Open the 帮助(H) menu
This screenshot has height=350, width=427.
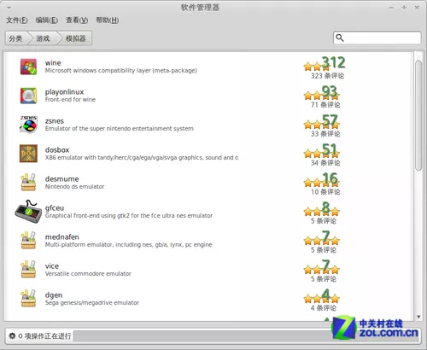(108, 20)
